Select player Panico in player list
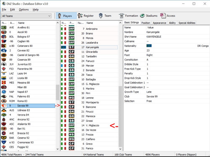Image resolution: width=210 pixels, height=157 pixels. (x=89, y=149)
